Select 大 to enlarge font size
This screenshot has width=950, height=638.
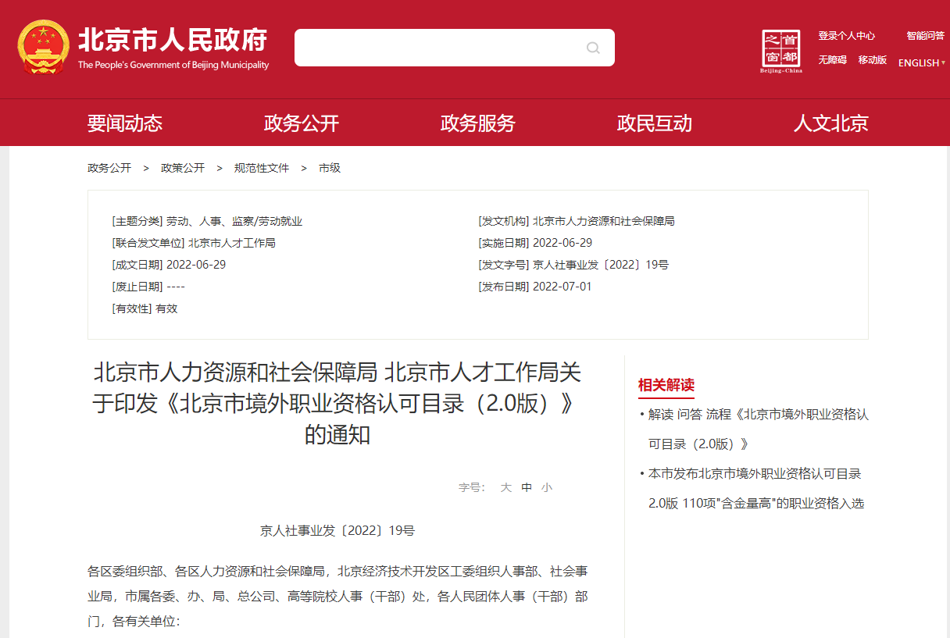(x=505, y=487)
